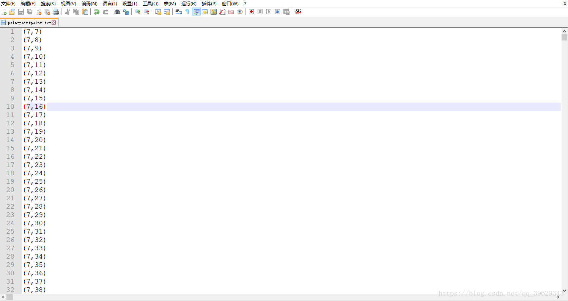Click the ABC spell check icon
Image resolution: width=568 pixels, height=301 pixels.
[298, 12]
